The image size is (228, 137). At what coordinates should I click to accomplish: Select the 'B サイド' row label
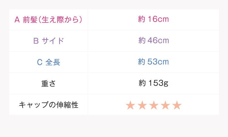[x=49, y=41]
